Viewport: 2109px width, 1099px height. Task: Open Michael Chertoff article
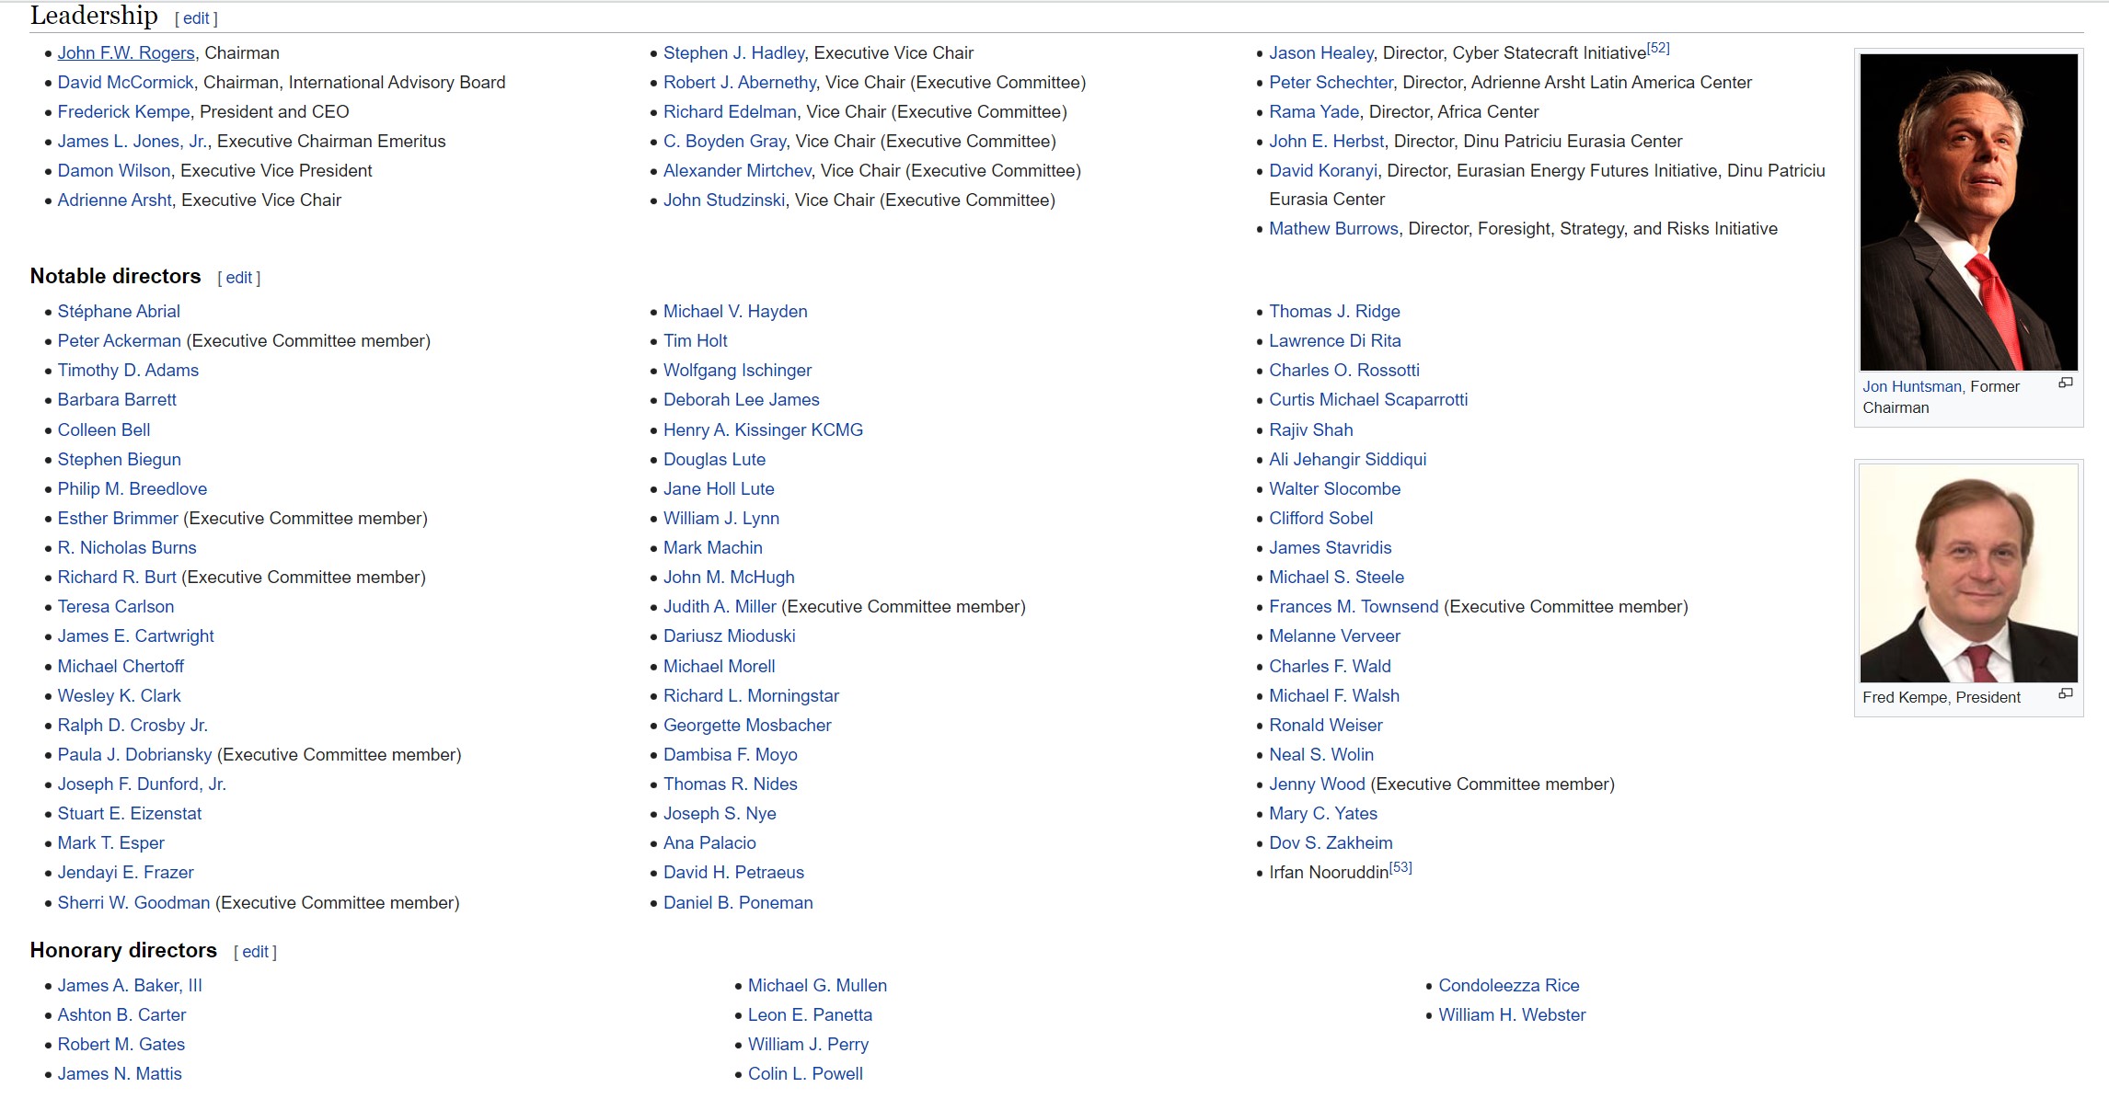[x=121, y=667]
